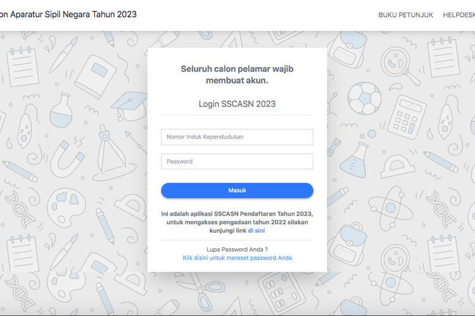475x316 pixels.
Task: Focus the Nomor Induk Kependudukan field
Action: (x=237, y=137)
